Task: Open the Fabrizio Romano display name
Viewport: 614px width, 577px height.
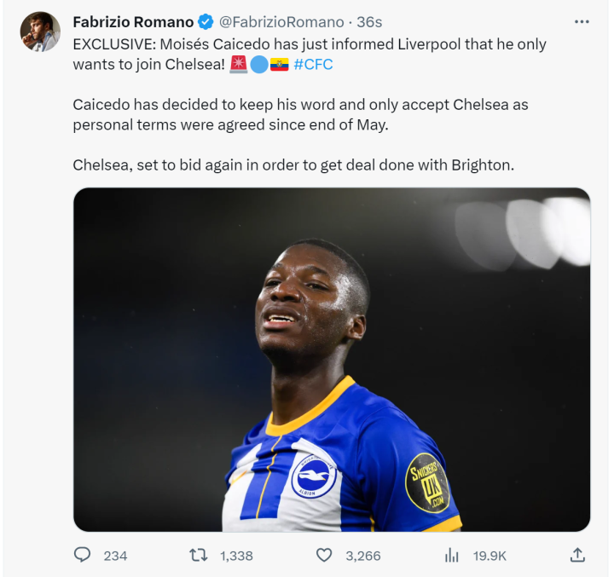Action: [133, 22]
